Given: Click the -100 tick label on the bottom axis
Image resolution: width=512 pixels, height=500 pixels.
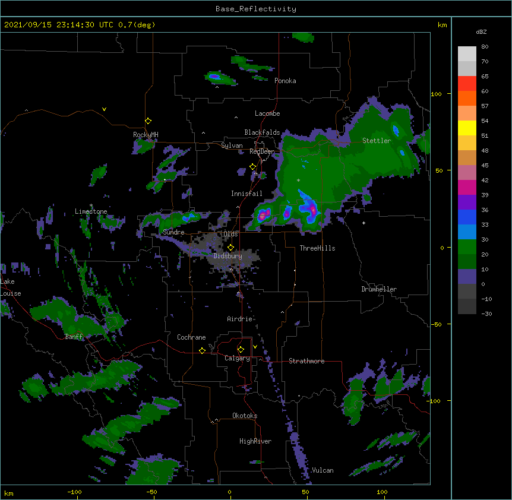Looking at the screenshot, I should click(74, 492).
